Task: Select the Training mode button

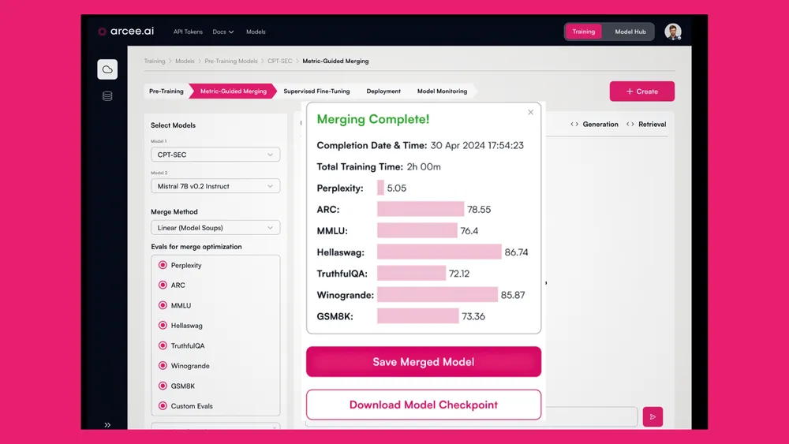Action: (x=583, y=32)
